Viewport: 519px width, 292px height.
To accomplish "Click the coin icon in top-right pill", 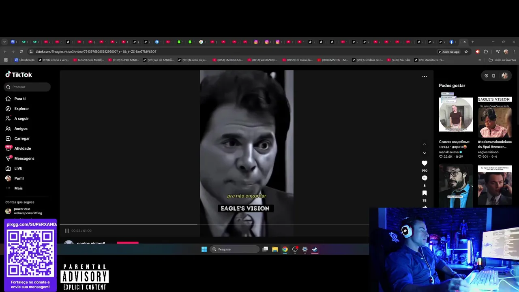I will click(x=486, y=75).
